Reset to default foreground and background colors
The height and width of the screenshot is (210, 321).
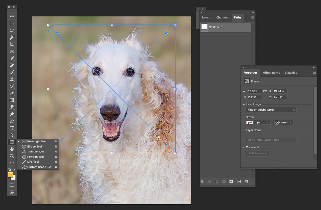point(9,169)
